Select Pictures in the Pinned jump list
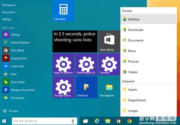The image size is (180, 125). pos(148,61)
